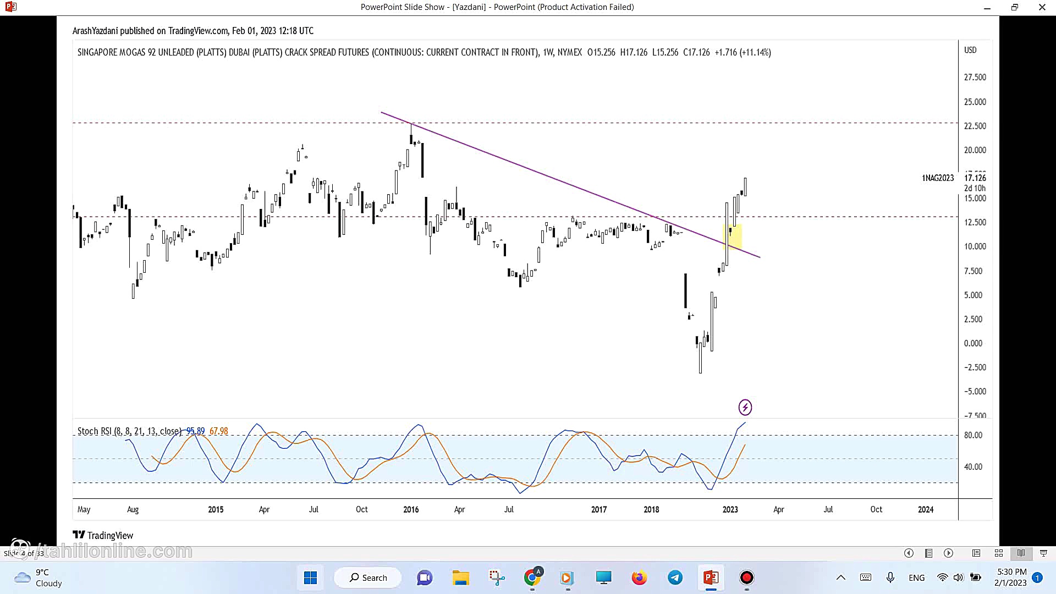1056x594 pixels.
Task: Open the slide menu list icon
Action: click(x=928, y=553)
